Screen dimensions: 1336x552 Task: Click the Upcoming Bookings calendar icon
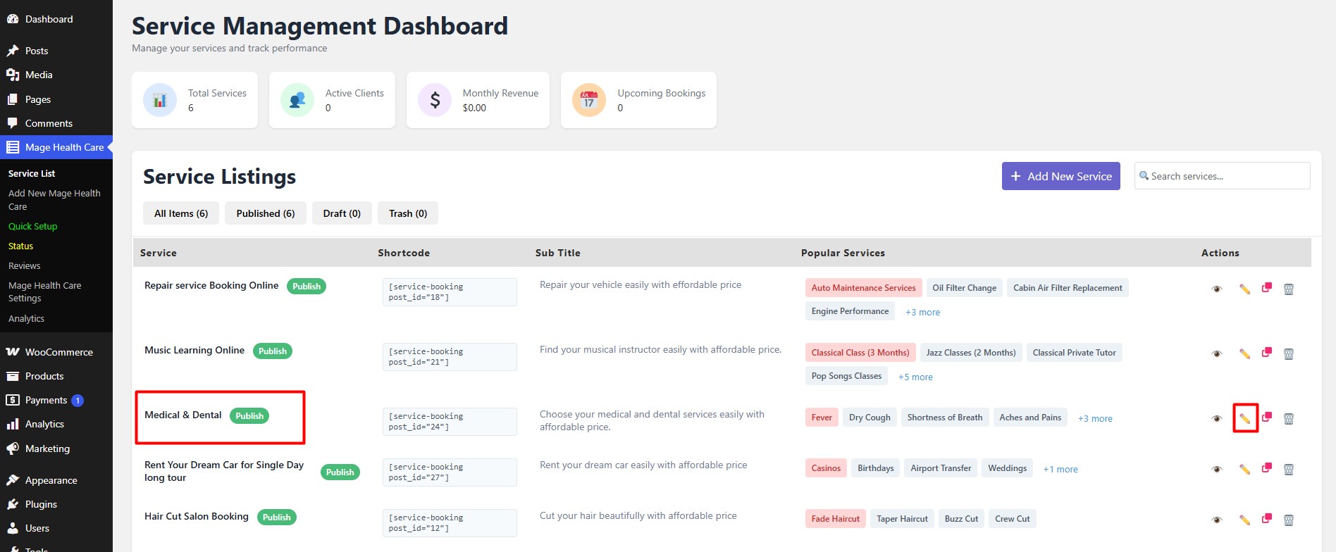588,100
